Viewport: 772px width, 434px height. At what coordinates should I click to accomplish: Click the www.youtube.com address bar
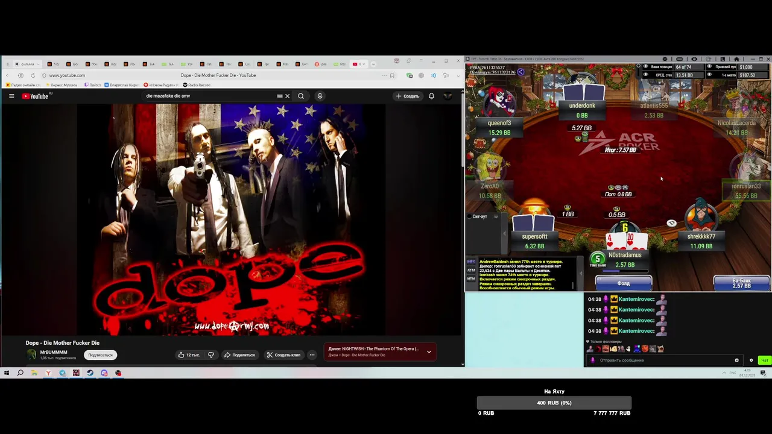[x=67, y=75]
